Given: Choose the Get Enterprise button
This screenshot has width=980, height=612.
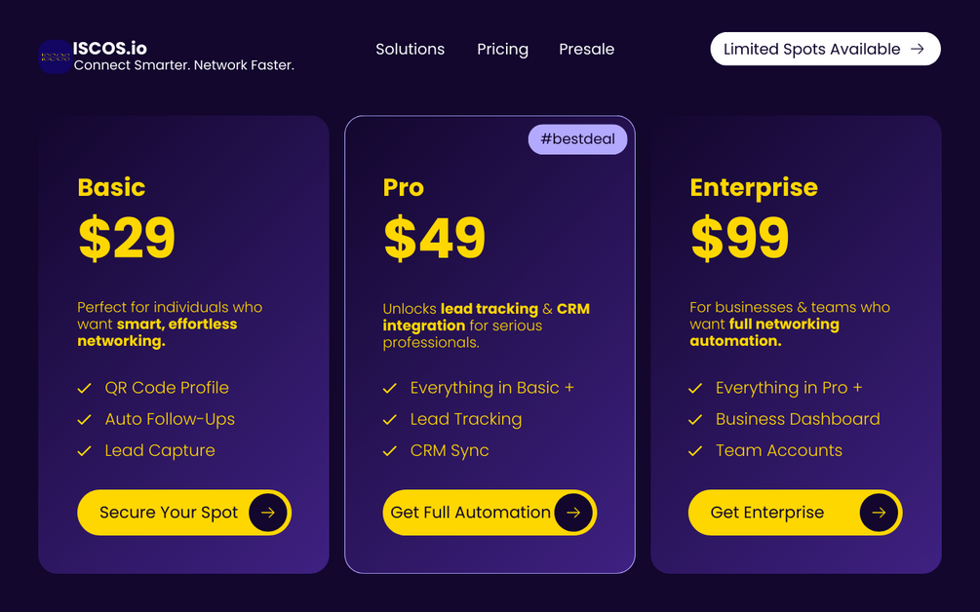Looking at the screenshot, I should (x=795, y=512).
